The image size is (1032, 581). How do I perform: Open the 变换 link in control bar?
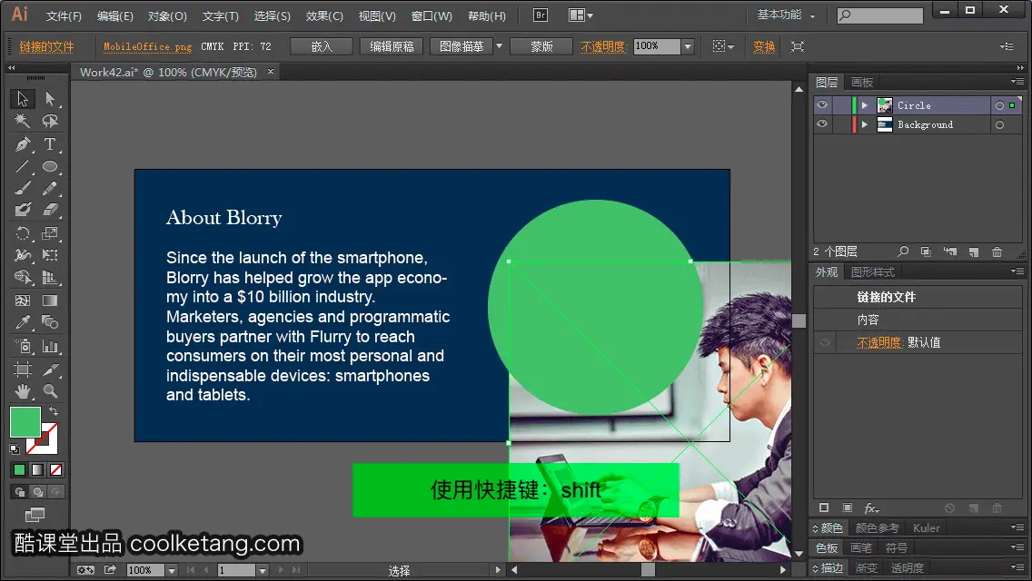763,46
